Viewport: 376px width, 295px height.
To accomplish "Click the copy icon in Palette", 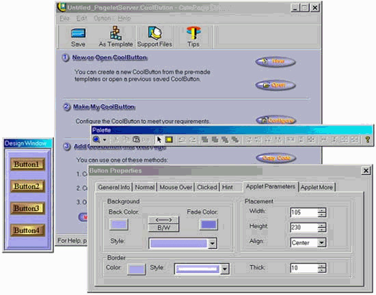I will coord(126,139).
